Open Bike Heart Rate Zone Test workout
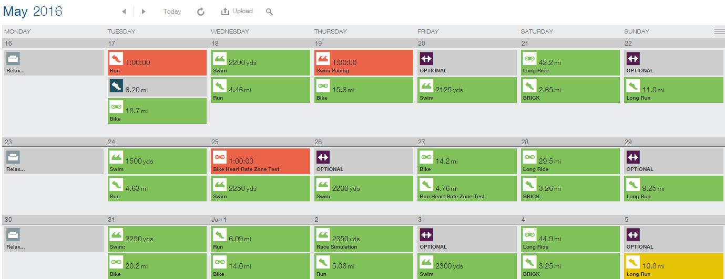 tap(260, 162)
